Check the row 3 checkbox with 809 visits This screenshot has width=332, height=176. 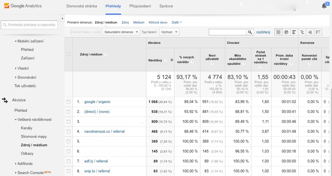click(x=68, y=122)
